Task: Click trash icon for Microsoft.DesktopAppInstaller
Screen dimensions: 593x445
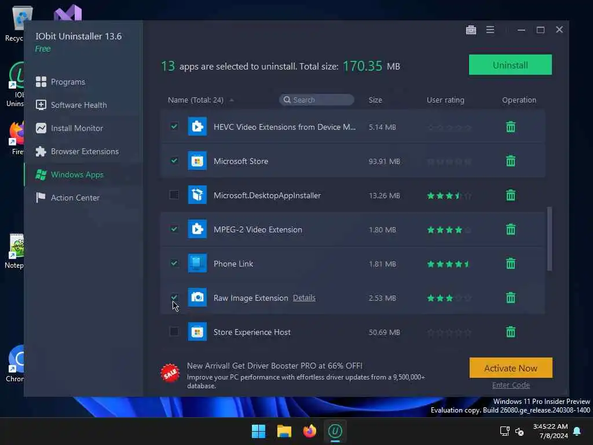Action: coord(511,195)
